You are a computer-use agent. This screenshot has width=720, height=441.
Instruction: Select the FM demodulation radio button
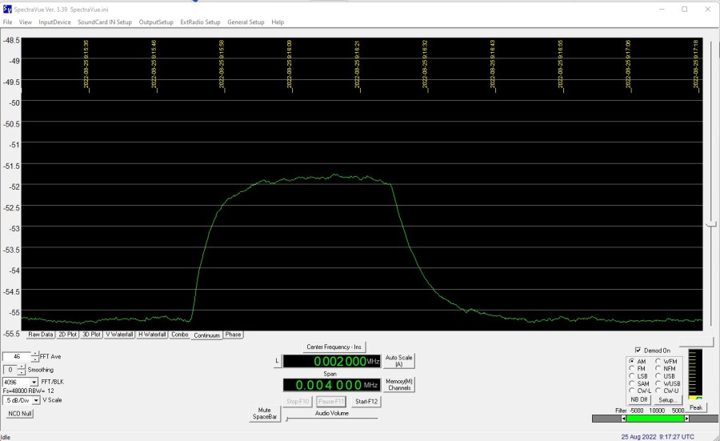point(633,369)
